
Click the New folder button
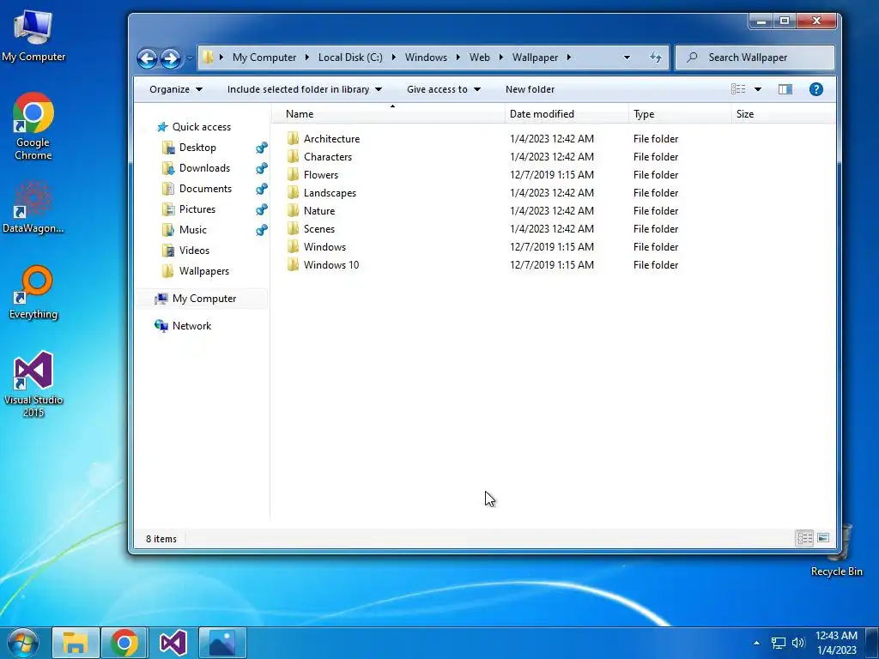530,89
